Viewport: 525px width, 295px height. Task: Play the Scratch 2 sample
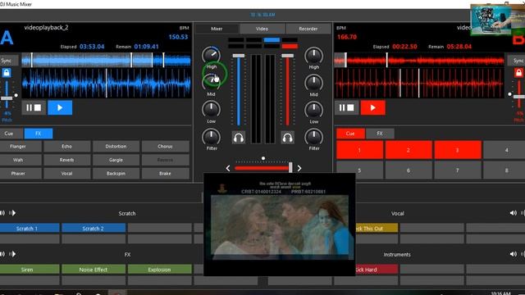tap(94, 229)
